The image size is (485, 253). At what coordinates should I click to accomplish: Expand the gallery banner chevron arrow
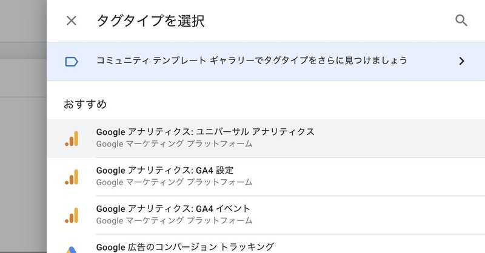click(461, 61)
